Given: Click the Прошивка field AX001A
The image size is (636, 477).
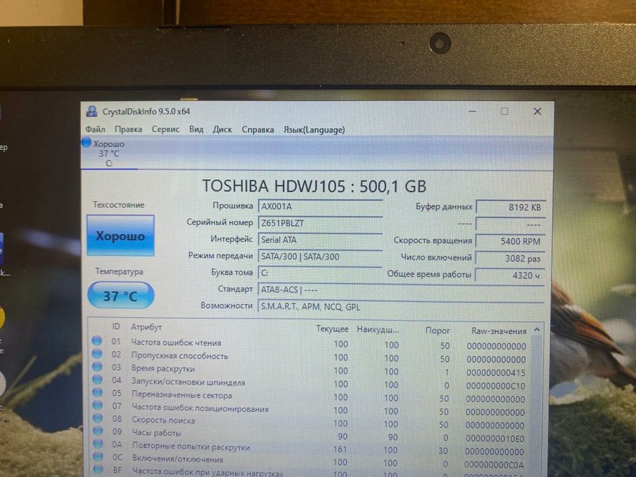Looking at the screenshot, I should tap(320, 206).
